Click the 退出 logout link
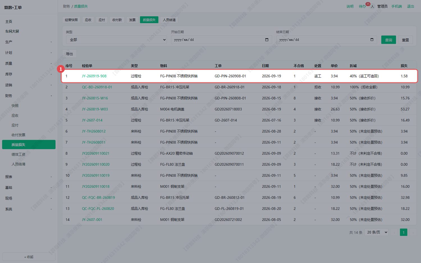Viewport: 421px width, 263px height. click(410, 6)
